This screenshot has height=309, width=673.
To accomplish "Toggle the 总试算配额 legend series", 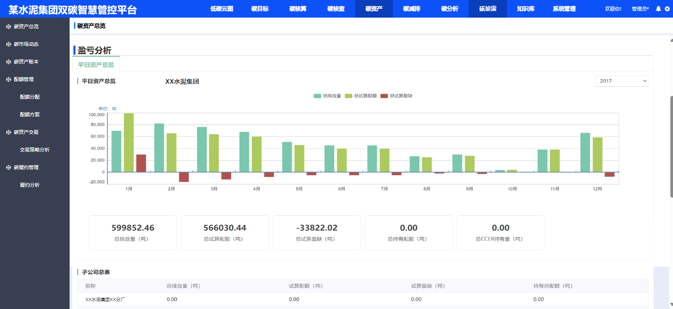I will click(x=361, y=96).
